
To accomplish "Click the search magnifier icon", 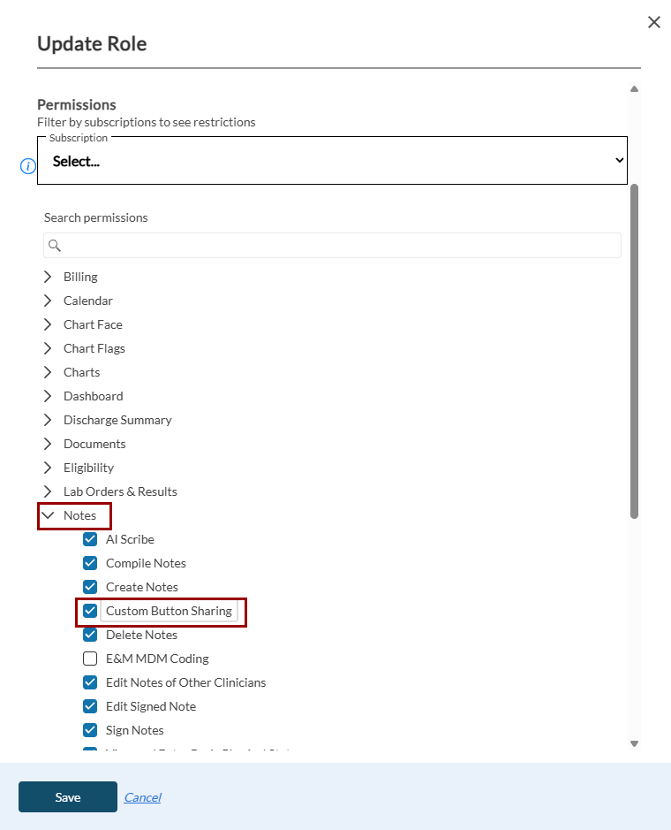I will (x=55, y=246).
